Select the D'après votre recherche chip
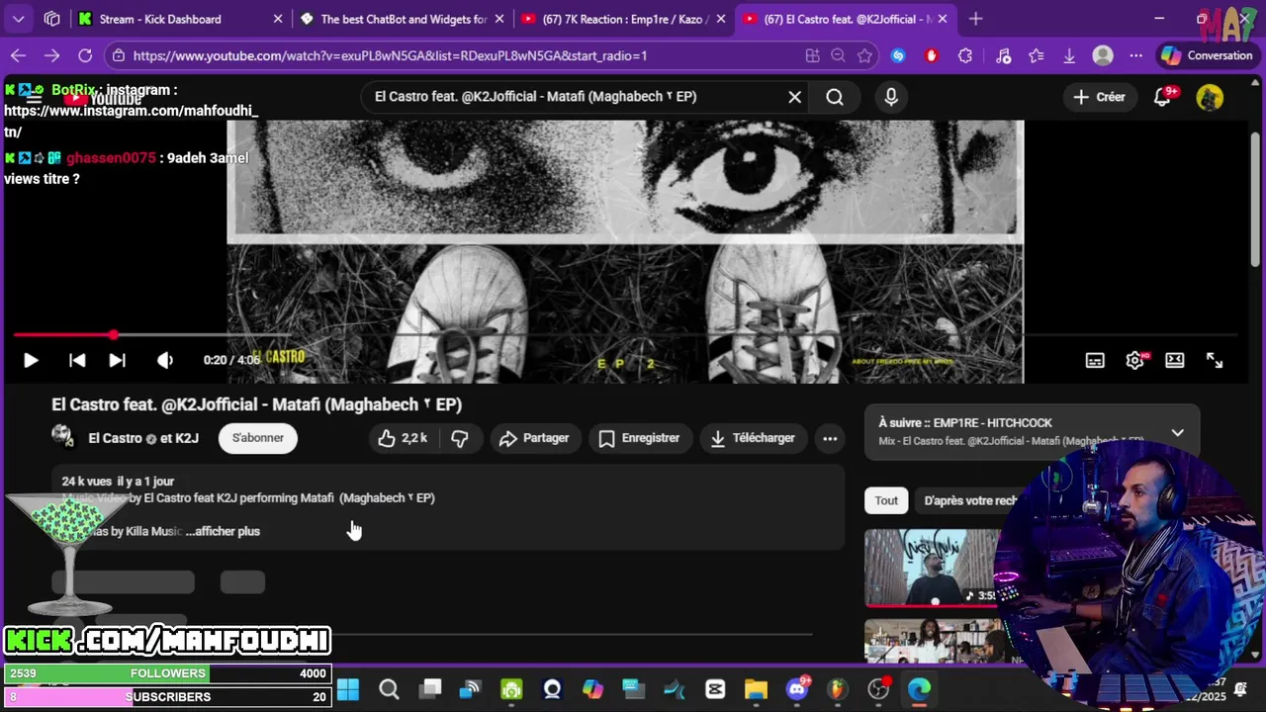Screen dimensions: 1266x712 point(970,500)
